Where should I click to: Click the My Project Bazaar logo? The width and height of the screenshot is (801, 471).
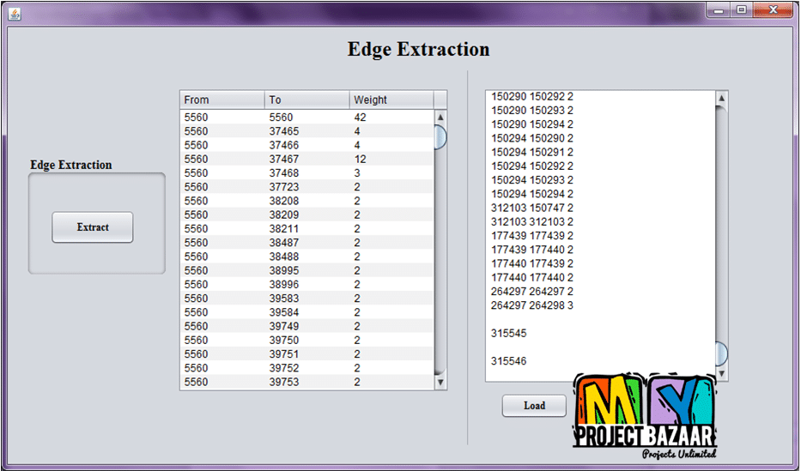point(645,417)
